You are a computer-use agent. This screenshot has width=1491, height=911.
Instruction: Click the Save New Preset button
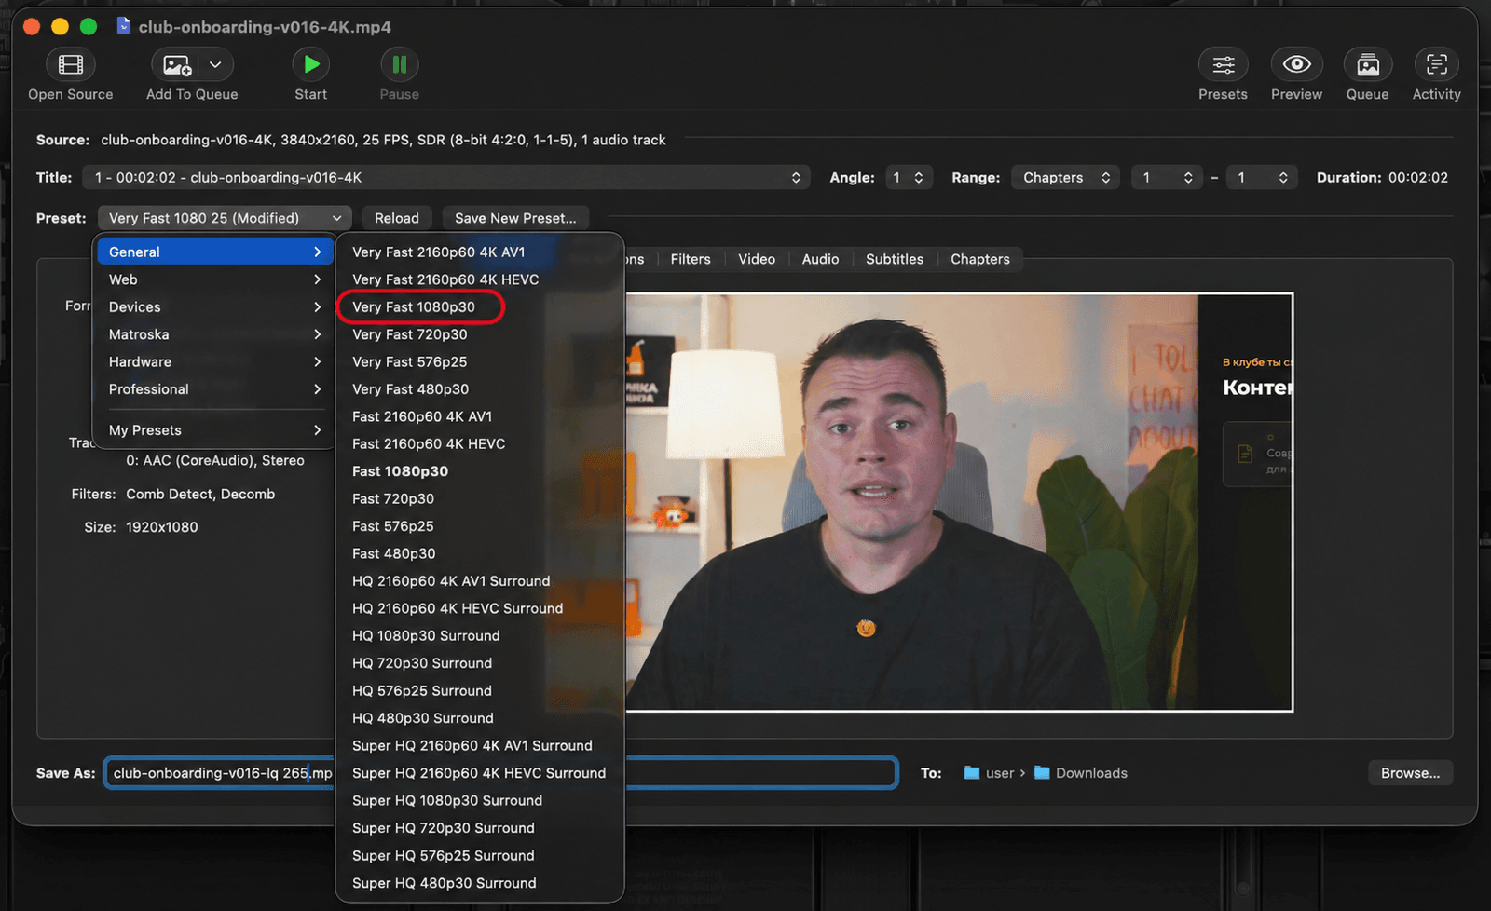click(x=515, y=218)
